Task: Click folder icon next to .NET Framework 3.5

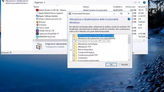Action: pyautogui.click(x=76, y=36)
